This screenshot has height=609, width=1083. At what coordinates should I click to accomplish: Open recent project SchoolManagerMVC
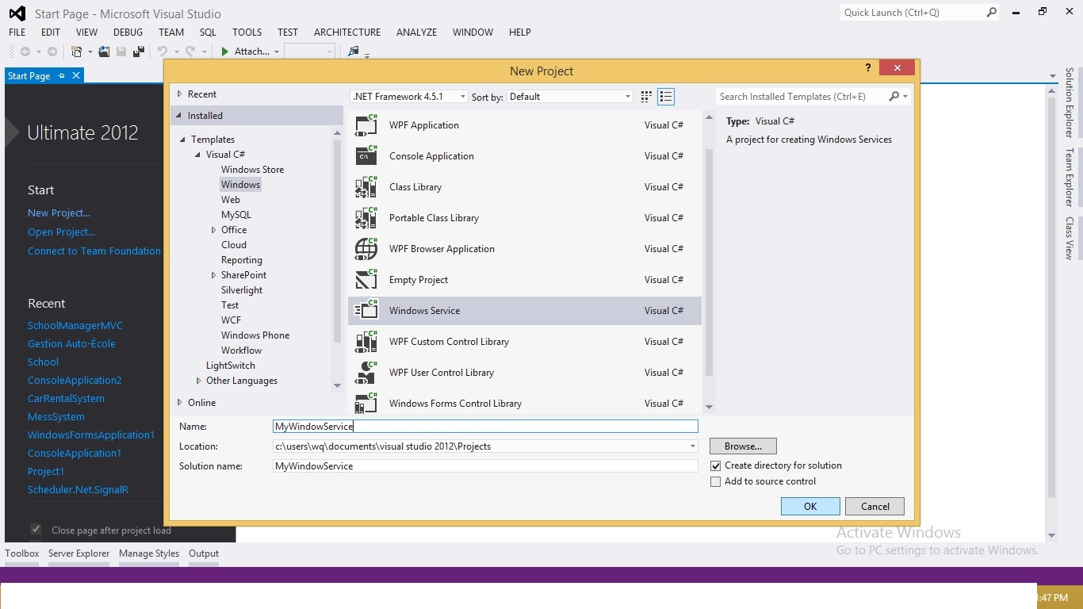tap(75, 326)
